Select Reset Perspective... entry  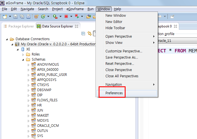point(127,64)
